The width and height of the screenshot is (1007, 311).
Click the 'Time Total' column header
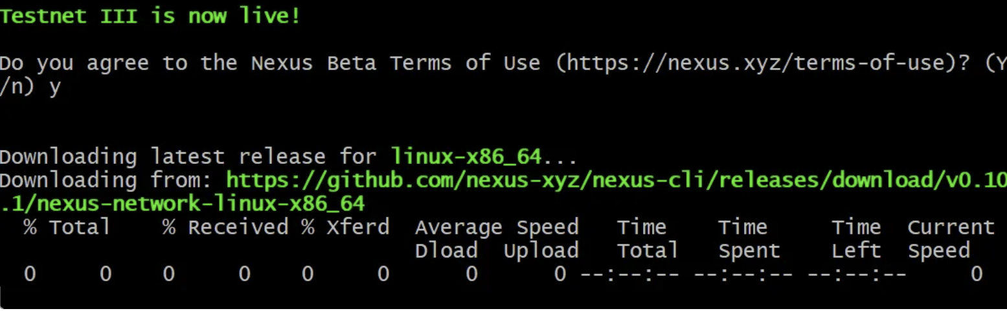[x=648, y=239]
